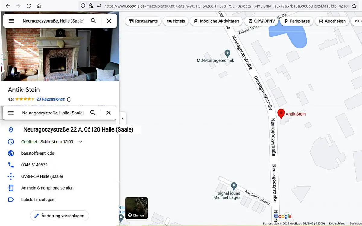Select the Apotheken chip
This screenshot has height=226, width=362.
(x=332, y=21)
